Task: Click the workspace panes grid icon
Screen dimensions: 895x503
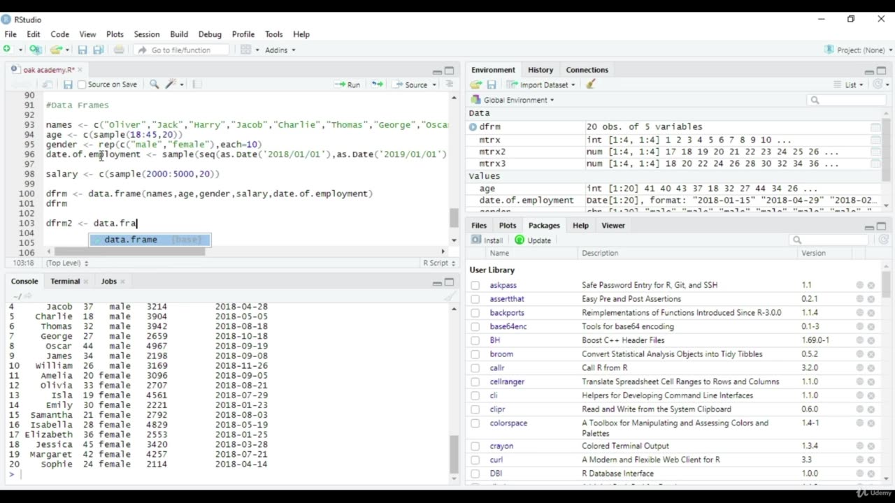Action: point(245,50)
